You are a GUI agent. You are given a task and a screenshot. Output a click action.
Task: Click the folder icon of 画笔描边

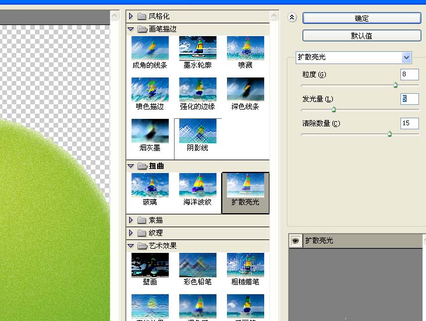click(142, 29)
